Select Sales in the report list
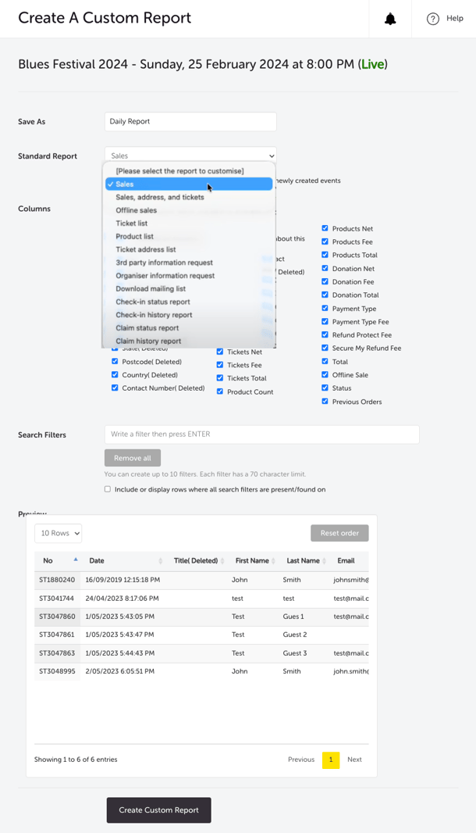The height and width of the screenshot is (833, 476). [189, 184]
